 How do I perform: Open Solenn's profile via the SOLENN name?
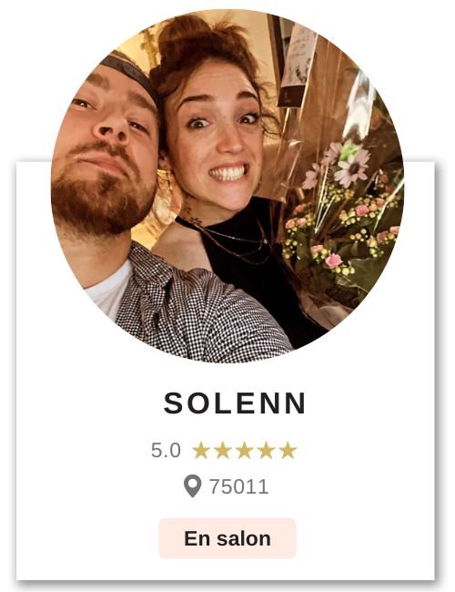click(235, 403)
